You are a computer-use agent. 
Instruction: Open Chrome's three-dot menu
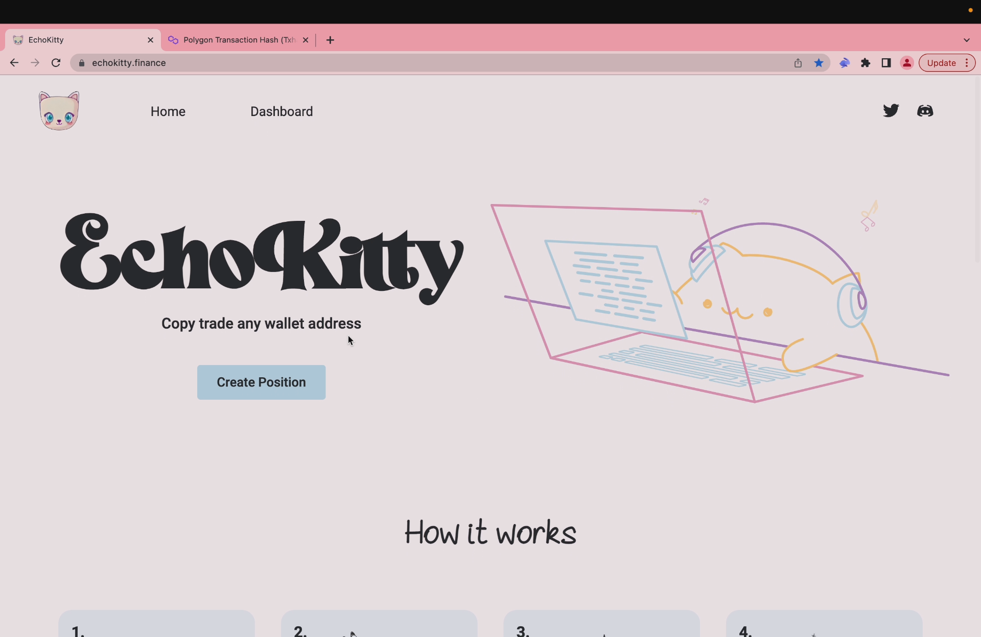click(x=967, y=63)
